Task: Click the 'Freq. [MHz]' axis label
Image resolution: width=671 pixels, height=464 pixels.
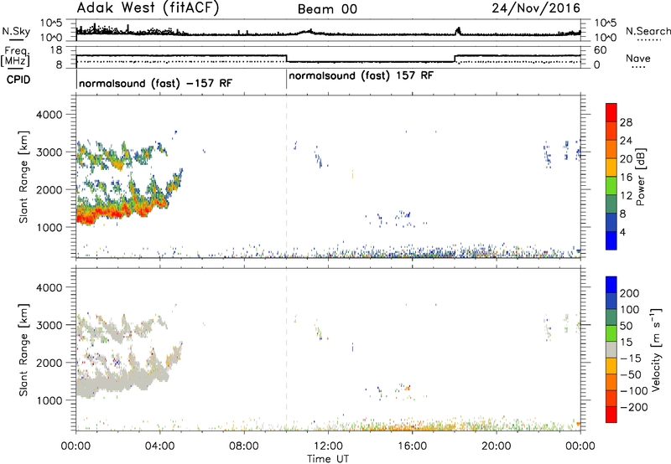Action: tap(15, 57)
